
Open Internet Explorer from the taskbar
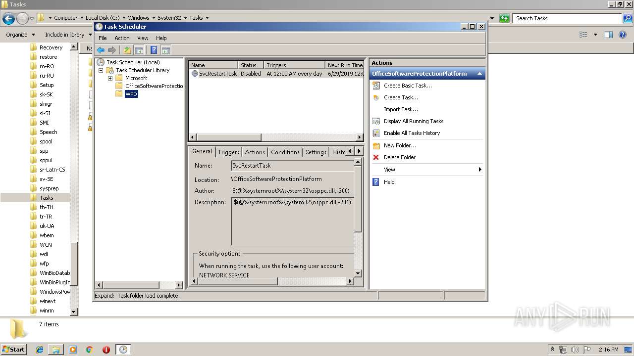coord(40,350)
